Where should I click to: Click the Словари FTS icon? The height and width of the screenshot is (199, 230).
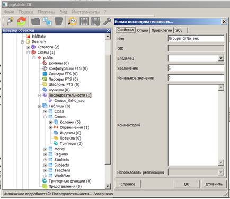45,74
